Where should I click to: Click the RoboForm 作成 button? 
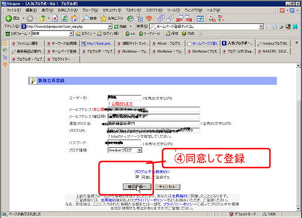coord(188,34)
